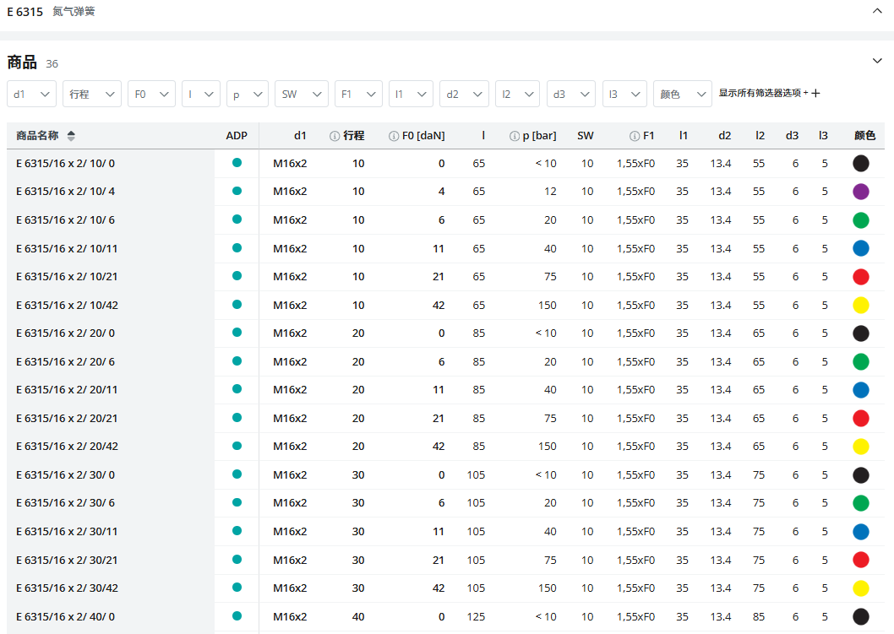Open the F0 filter dropdown
This screenshot has height=634, width=894.
151,94
